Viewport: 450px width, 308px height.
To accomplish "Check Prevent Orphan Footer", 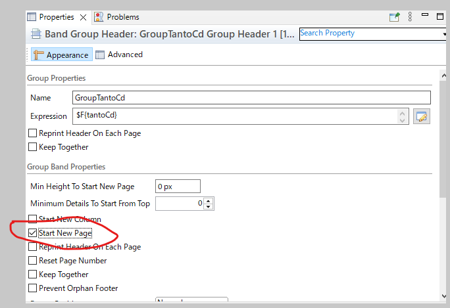I will 33,288.
